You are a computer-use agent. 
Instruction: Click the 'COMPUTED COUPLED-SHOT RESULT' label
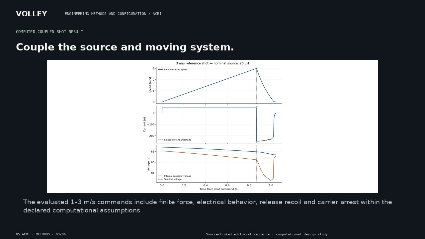(x=49, y=32)
